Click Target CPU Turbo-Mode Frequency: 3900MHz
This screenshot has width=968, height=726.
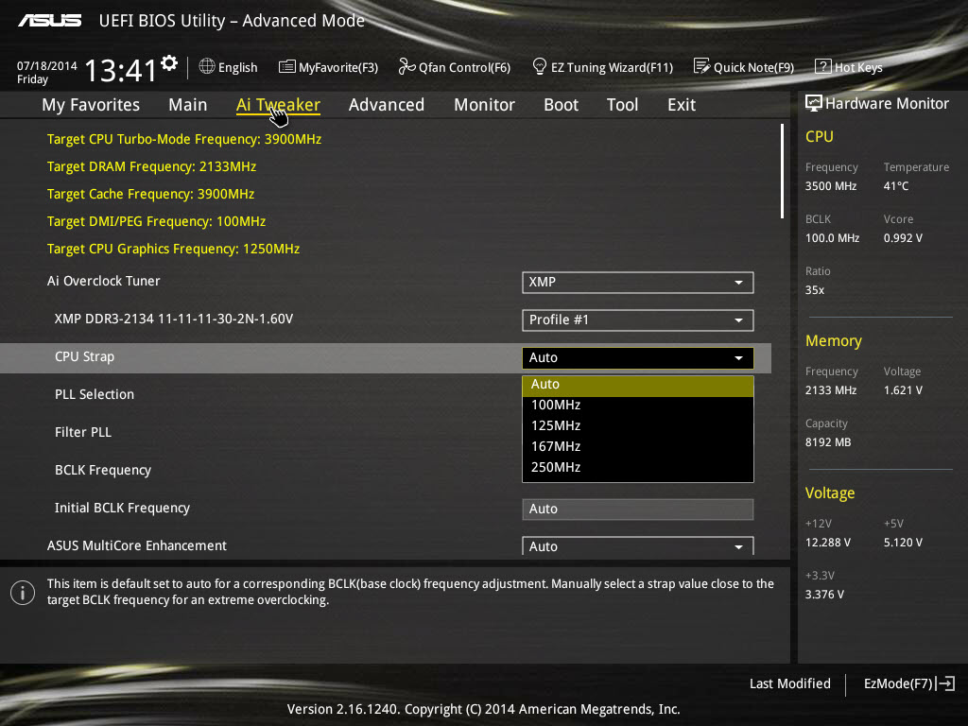[184, 140]
